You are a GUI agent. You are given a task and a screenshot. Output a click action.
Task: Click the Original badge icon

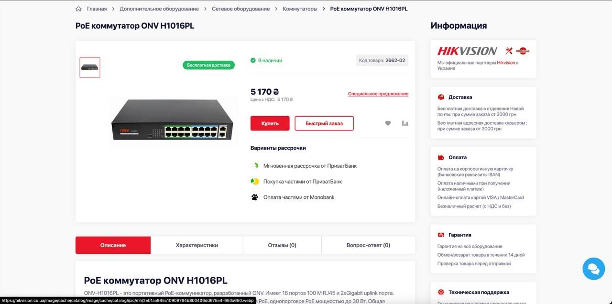coord(523,51)
